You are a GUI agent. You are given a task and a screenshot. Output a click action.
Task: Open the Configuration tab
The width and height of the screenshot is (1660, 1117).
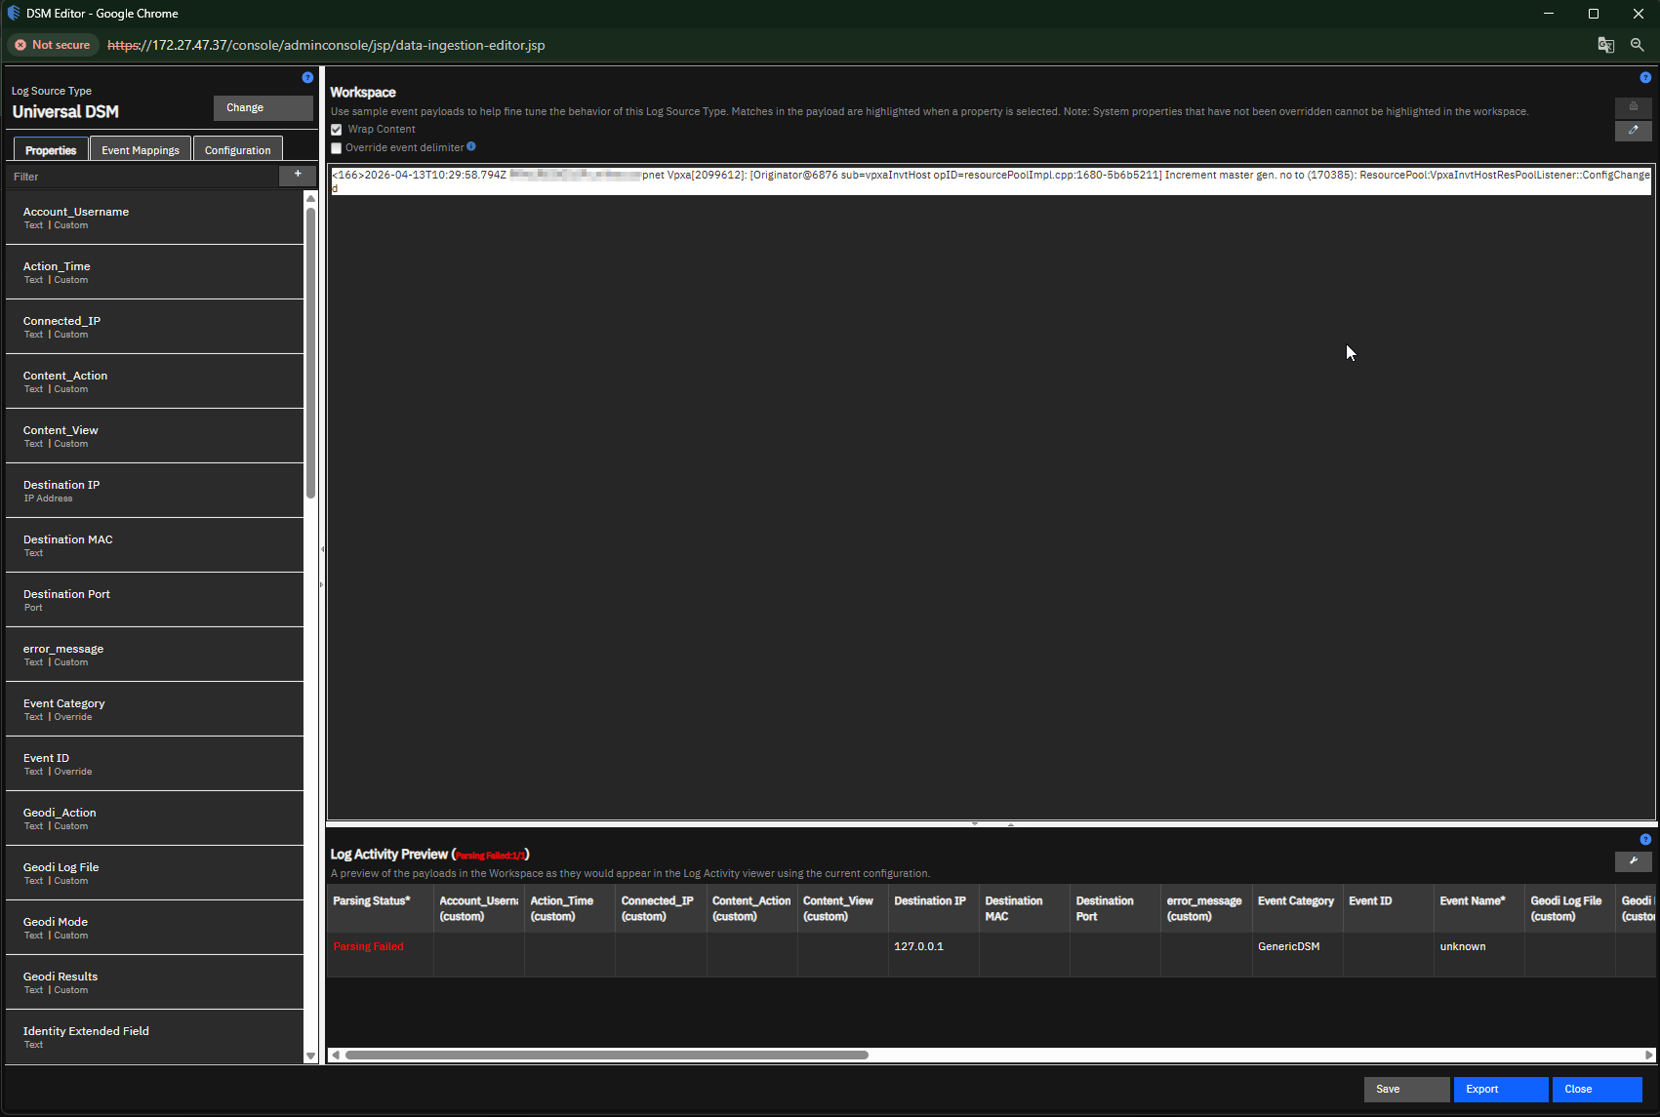tap(238, 149)
